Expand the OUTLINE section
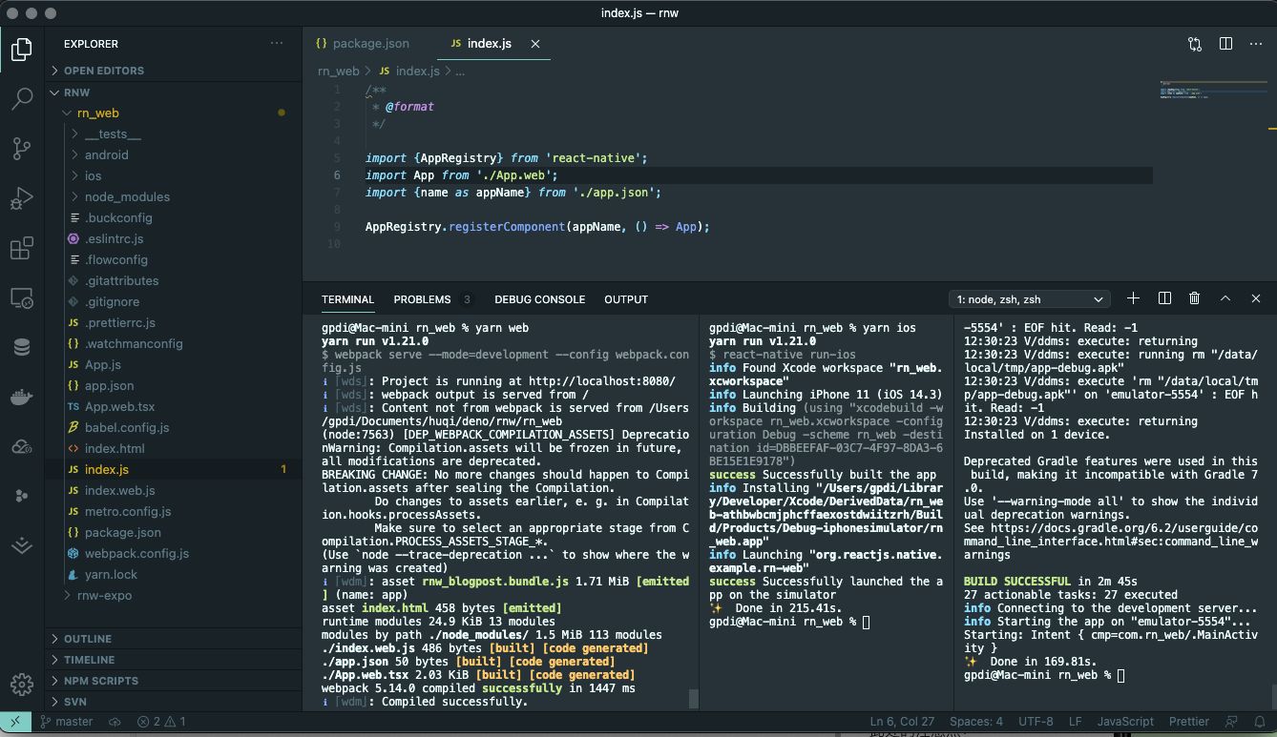The width and height of the screenshot is (1277, 737). click(x=174, y=639)
